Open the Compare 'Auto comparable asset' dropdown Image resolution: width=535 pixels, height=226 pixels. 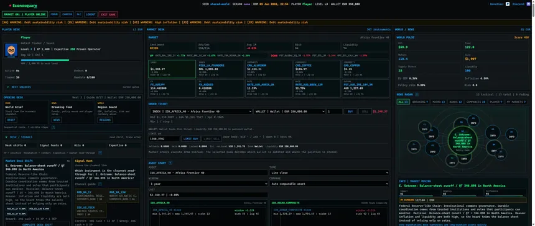pos(329,184)
